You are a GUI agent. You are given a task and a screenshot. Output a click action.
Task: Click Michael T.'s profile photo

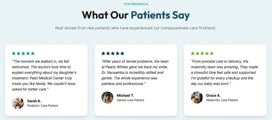[107, 97]
